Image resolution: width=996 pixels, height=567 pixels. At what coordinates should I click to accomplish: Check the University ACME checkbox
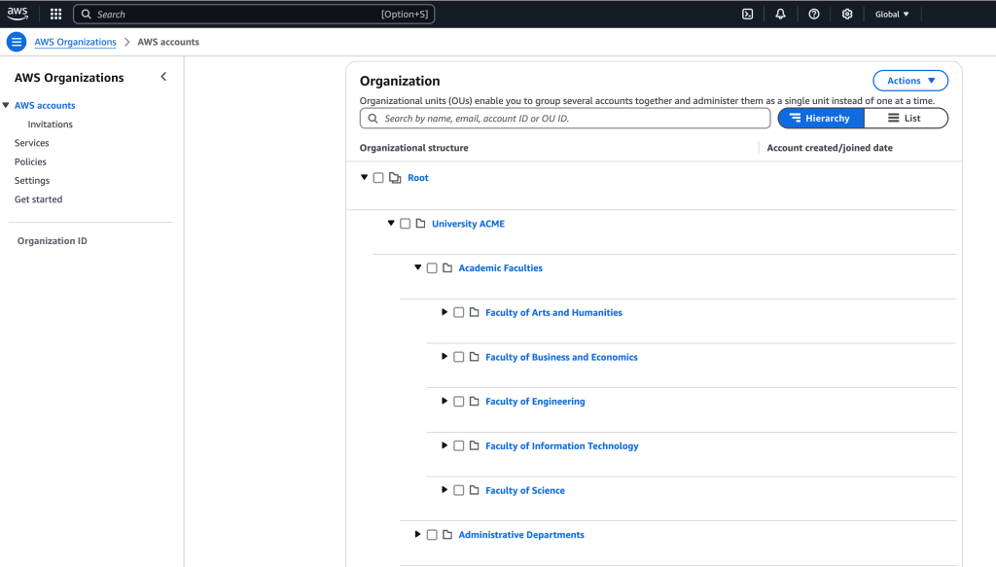click(x=406, y=224)
